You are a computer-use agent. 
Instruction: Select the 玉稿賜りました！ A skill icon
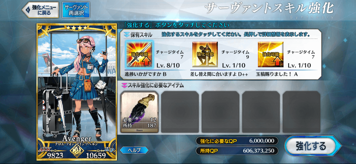coord(270,55)
